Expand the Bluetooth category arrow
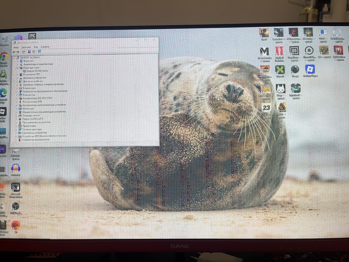Image resolution: width=349 pixels, height=262 pixels. 18,61
